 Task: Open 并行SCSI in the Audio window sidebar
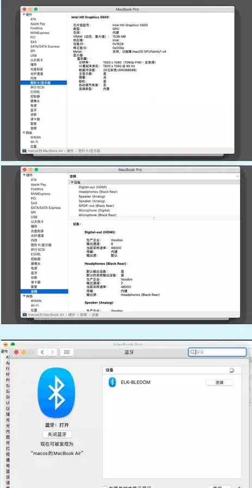coord(38,249)
